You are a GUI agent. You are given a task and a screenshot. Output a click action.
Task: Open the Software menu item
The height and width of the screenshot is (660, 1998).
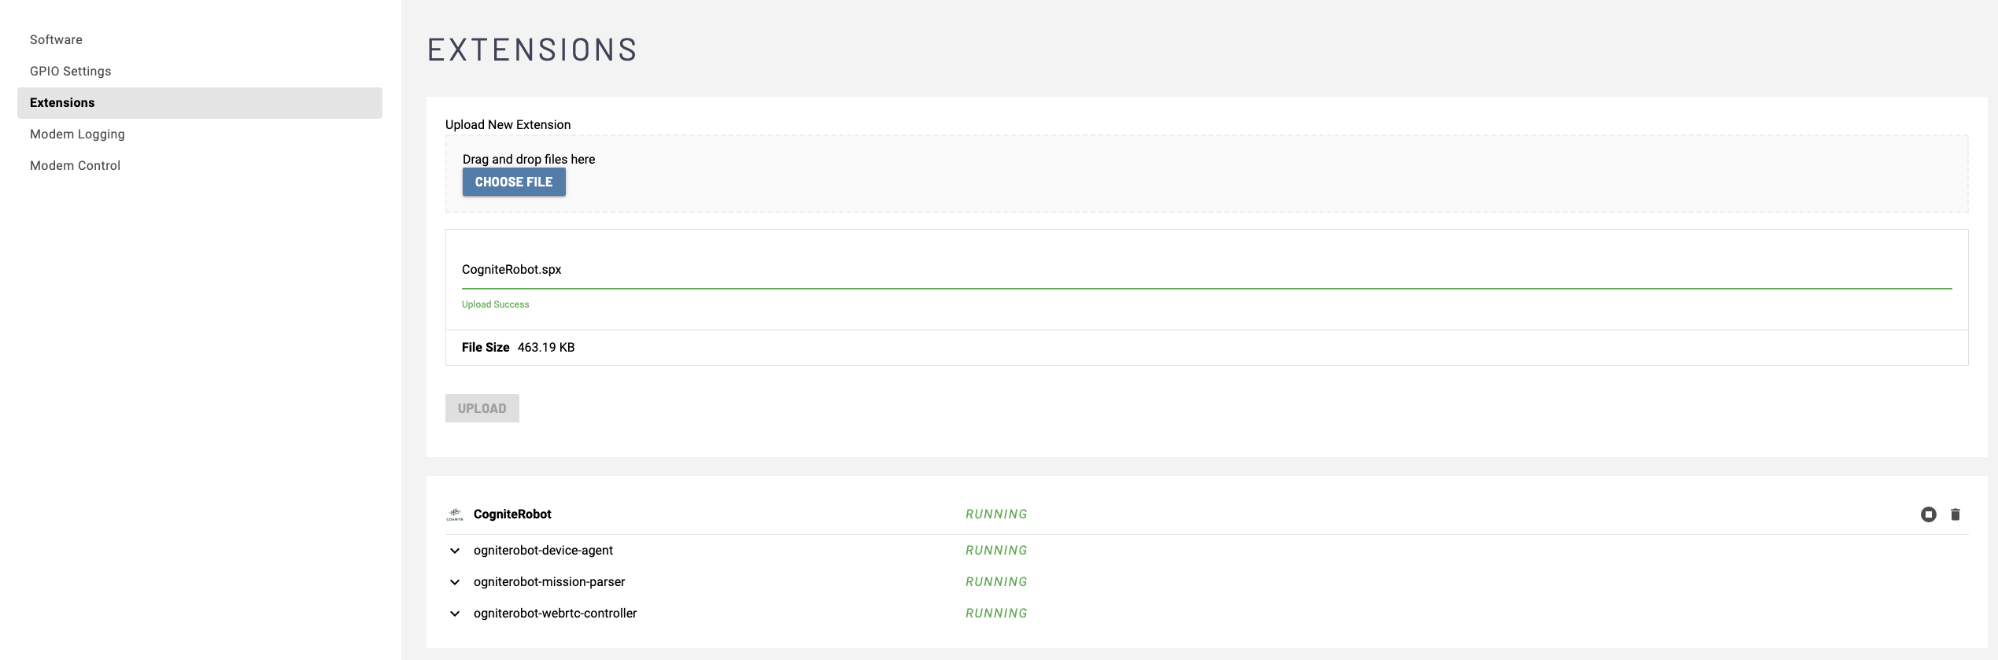200,39
